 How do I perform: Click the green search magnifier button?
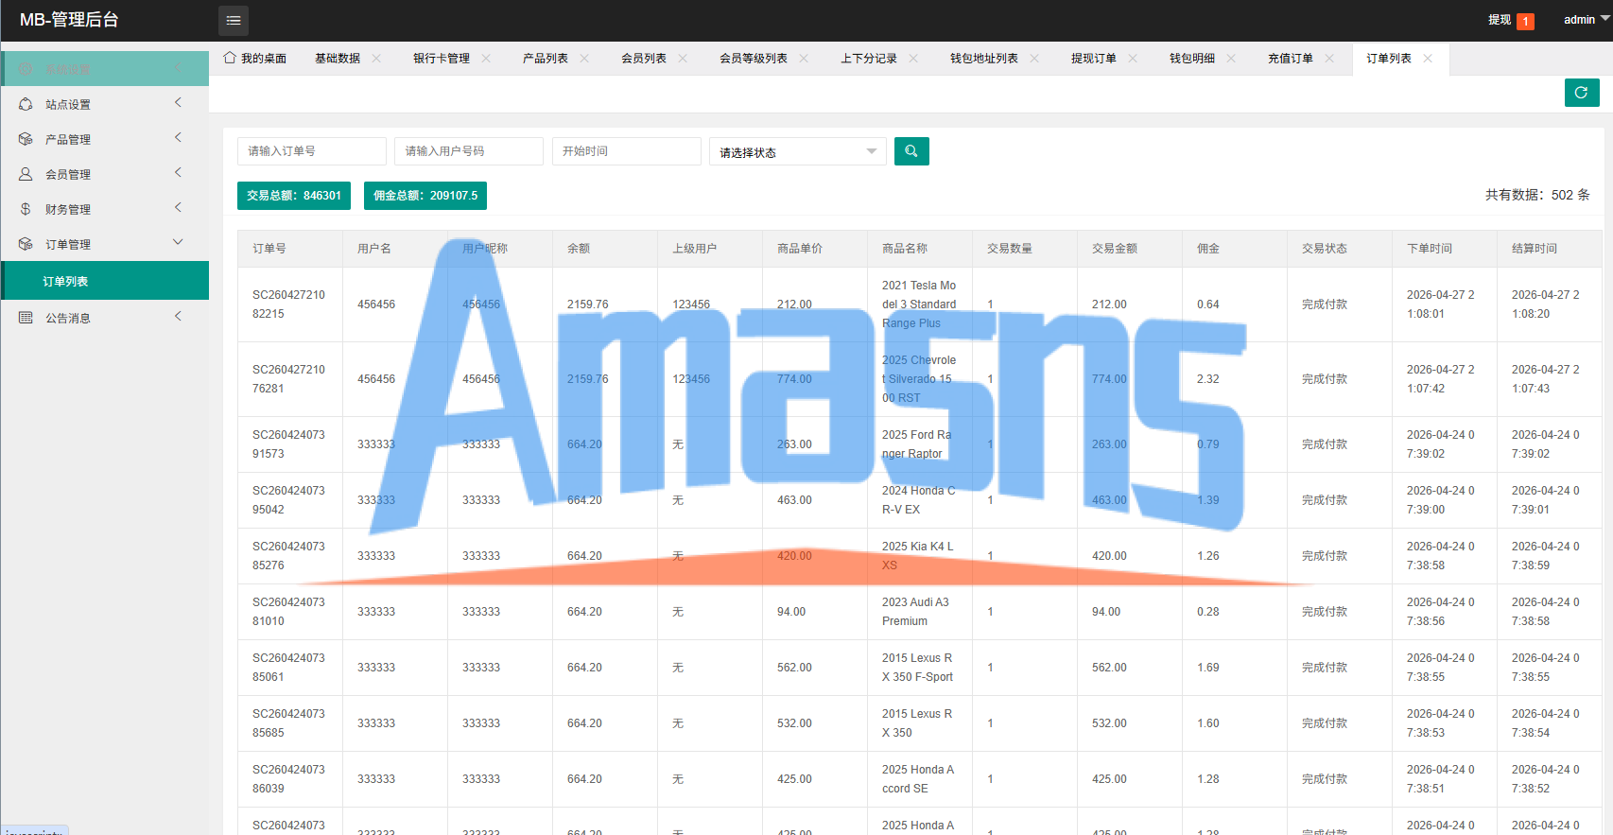pyautogui.click(x=911, y=151)
